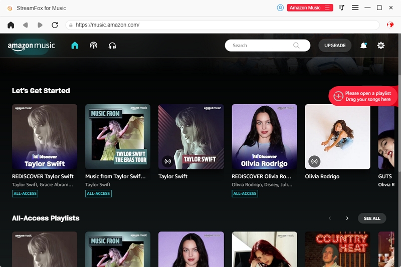The width and height of the screenshot is (401, 267).
Task: Click REDISCOVER Taylor Swift title text
Action: pos(43,176)
